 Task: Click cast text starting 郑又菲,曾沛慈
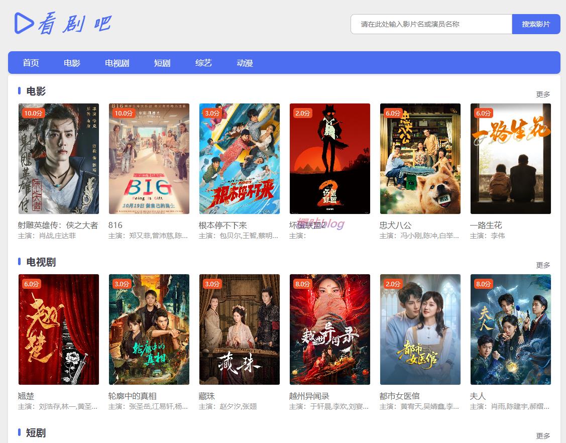tap(148, 236)
